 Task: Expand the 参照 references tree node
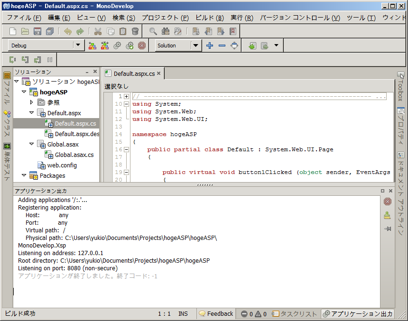click(31, 102)
